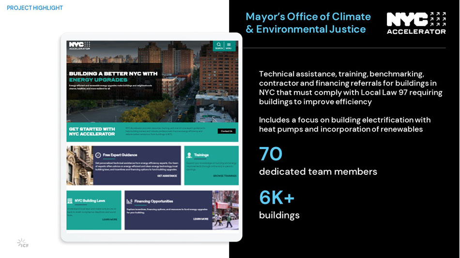Click Learn More under NYC Building Laws
This screenshot has height=258, width=460.
pyautogui.click(x=109, y=219)
